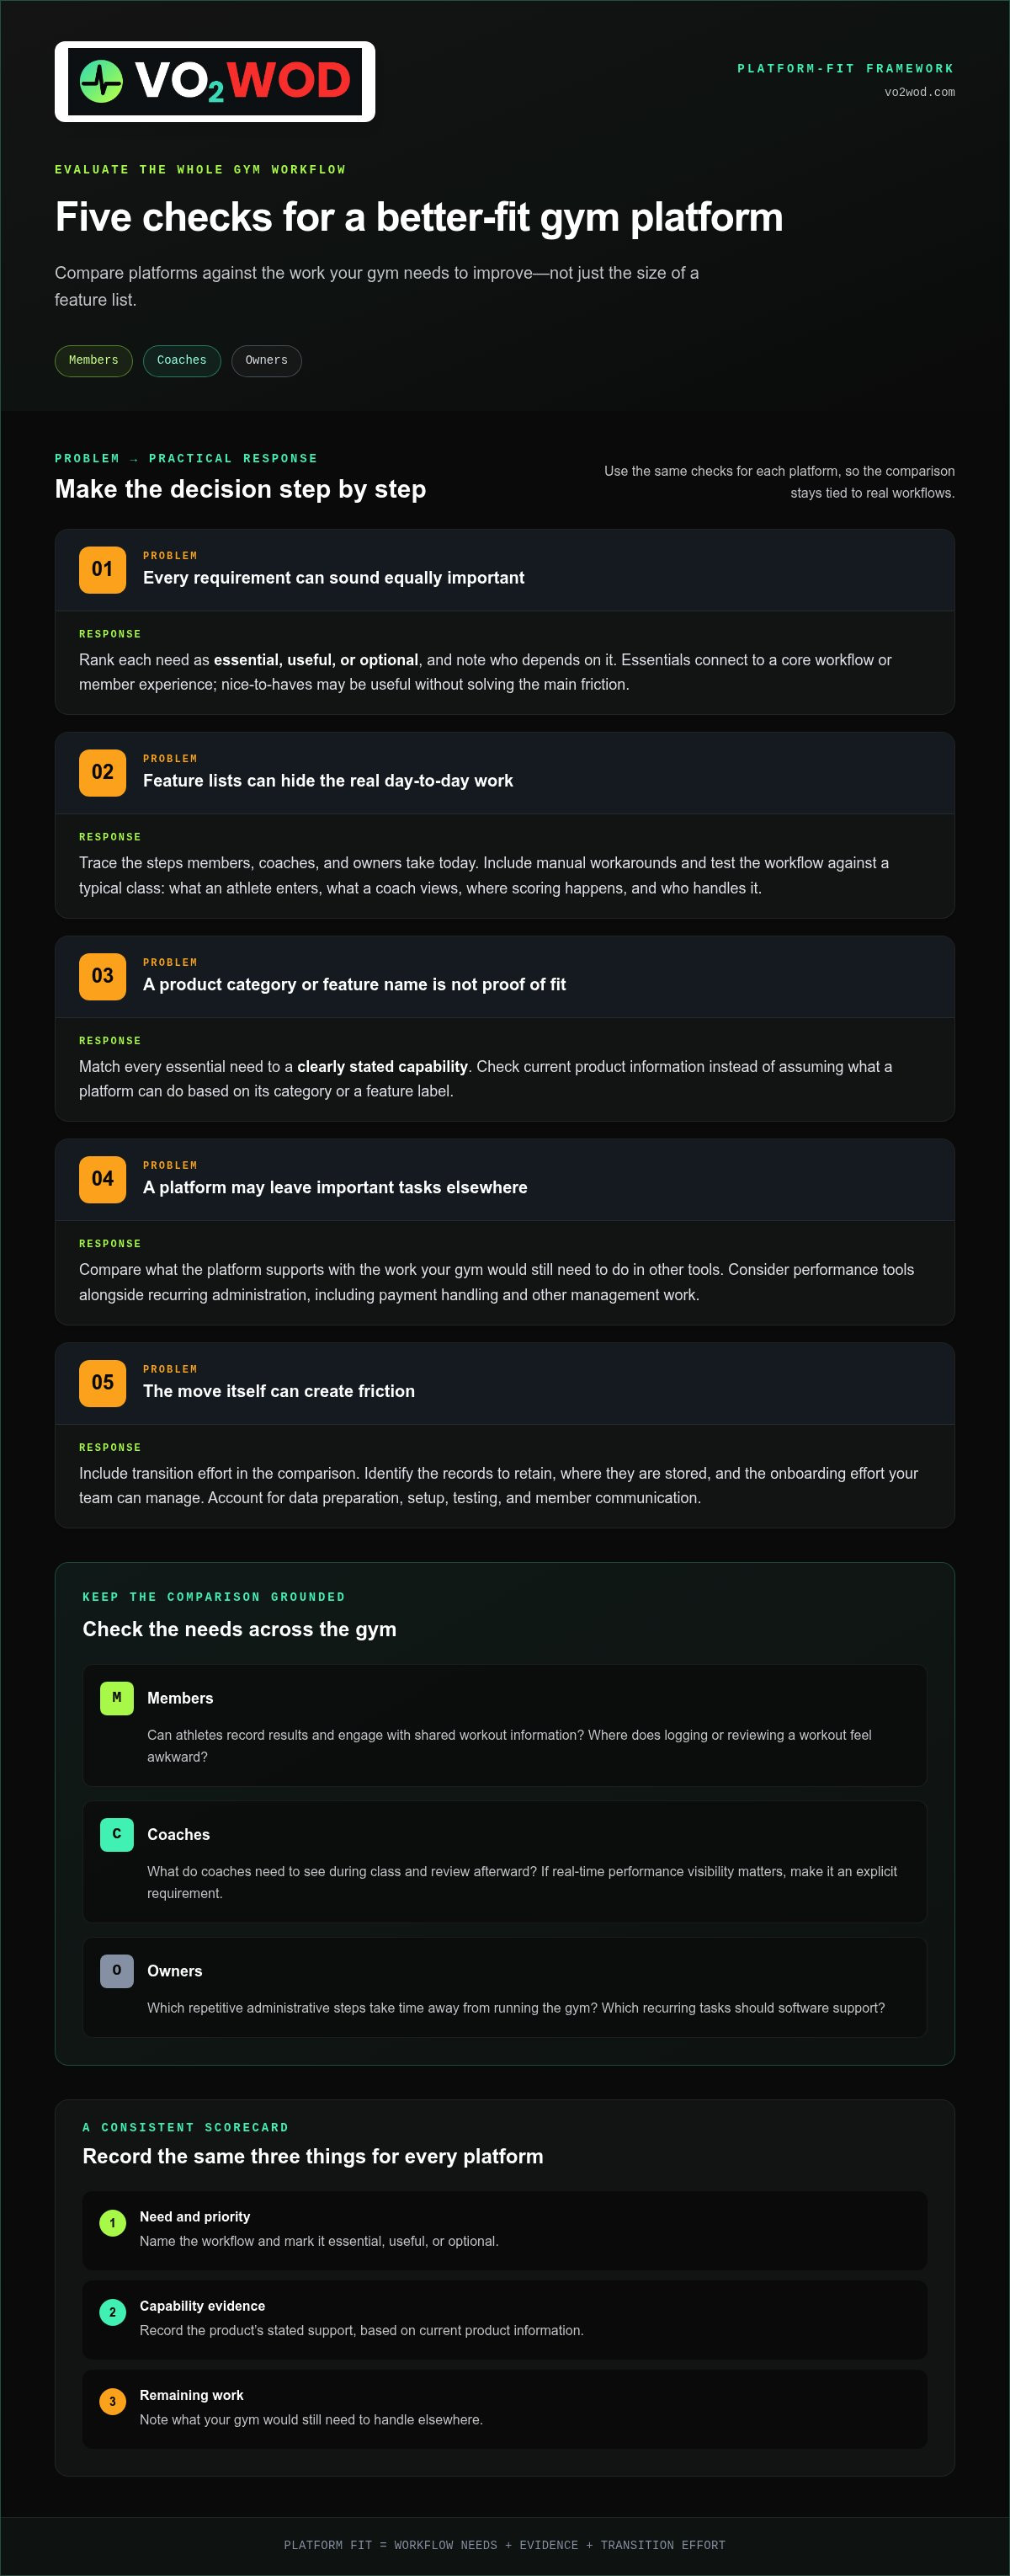Screen dimensions: 1010x2576
Task: Click the orange 05 step badge
Action: (103, 1383)
